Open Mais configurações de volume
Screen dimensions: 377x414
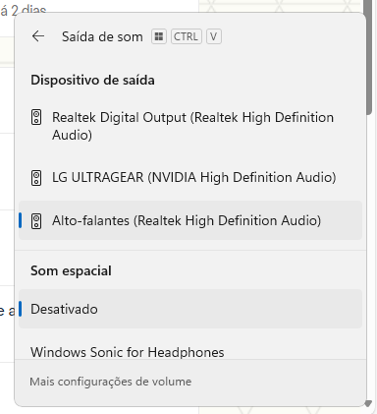[x=111, y=382]
